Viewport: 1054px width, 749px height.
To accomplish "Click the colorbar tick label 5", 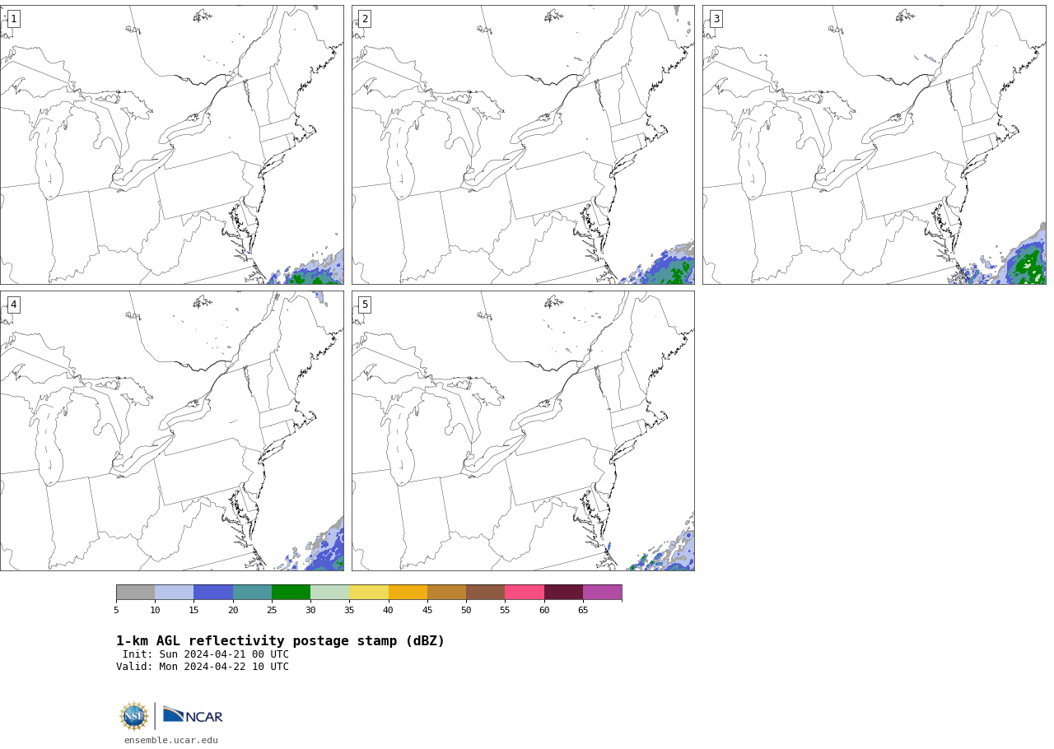I will pos(116,610).
